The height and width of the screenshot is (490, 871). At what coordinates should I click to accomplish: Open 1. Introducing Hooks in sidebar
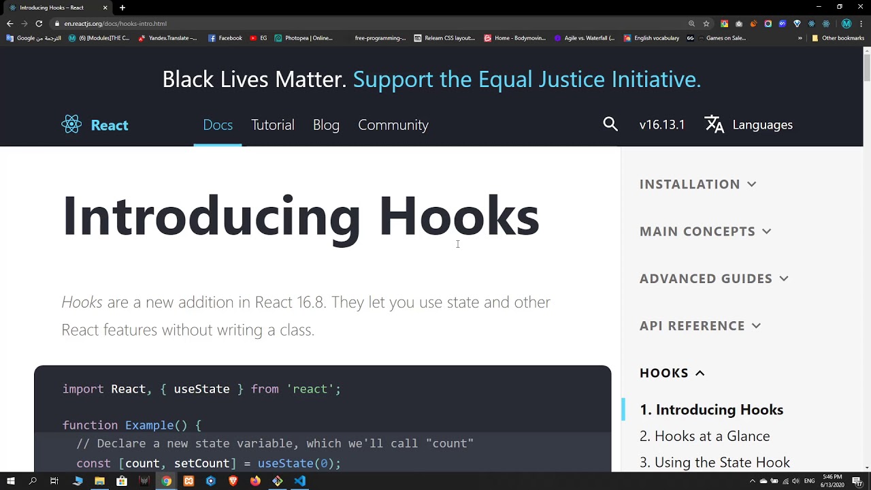coord(711,410)
